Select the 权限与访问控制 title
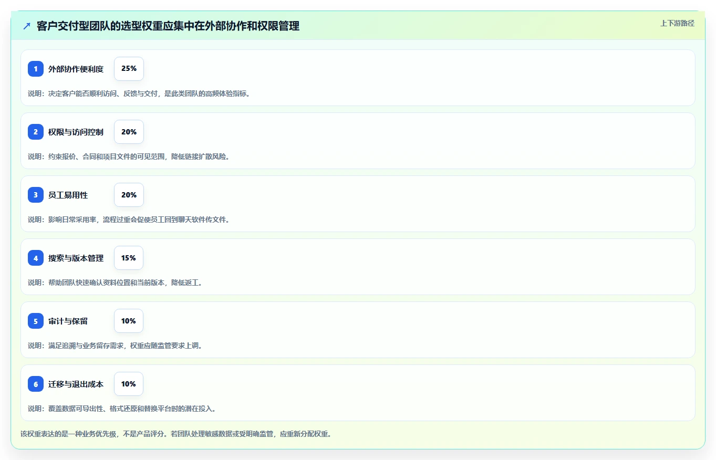Image resolution: width=716 pixels, height=460 pixels. 76,132
